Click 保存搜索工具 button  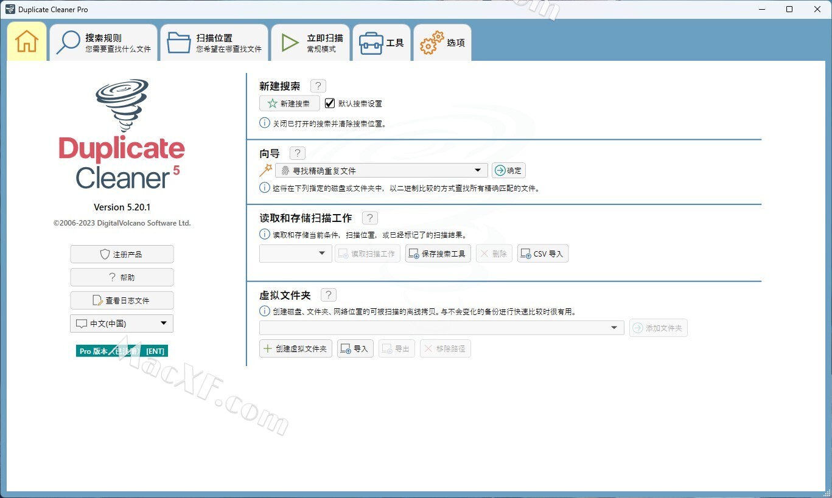pos(438,254)
